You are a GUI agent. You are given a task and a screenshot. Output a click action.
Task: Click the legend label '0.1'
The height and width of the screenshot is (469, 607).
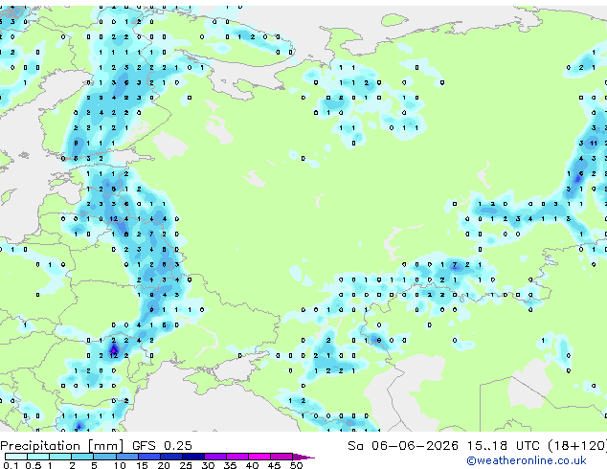click(11, 465)
